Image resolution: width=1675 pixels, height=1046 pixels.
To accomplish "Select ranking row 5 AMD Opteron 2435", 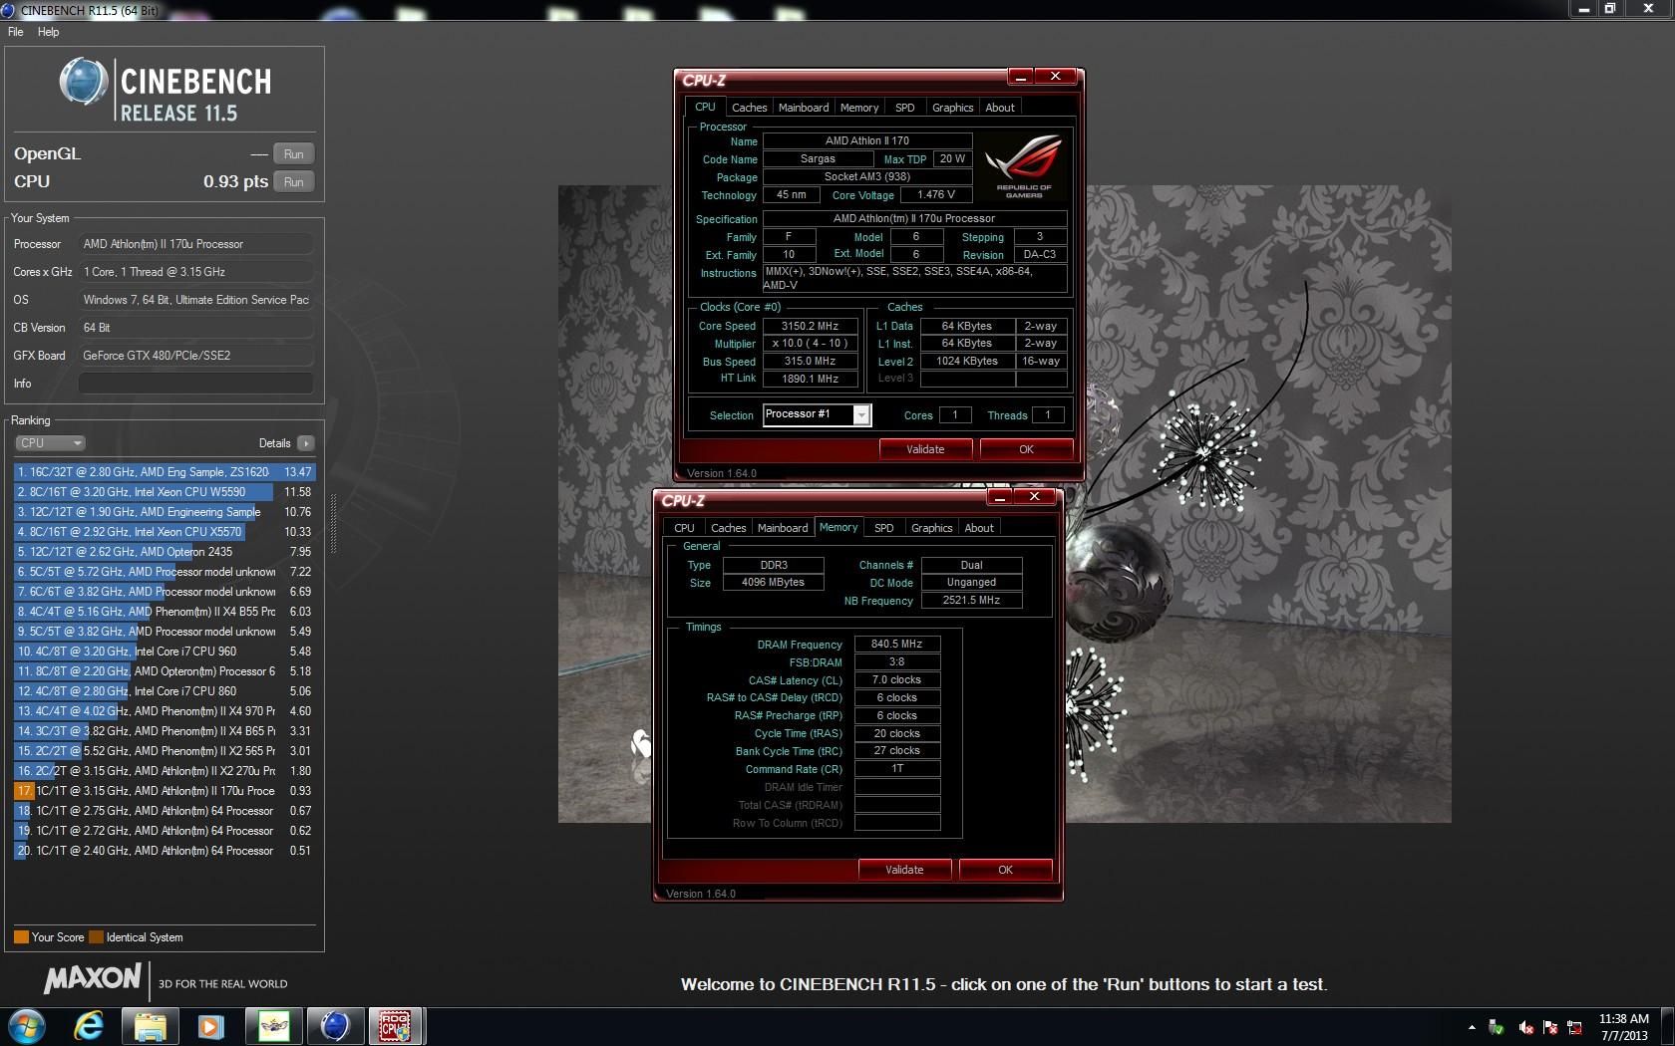I will [165, 552].
